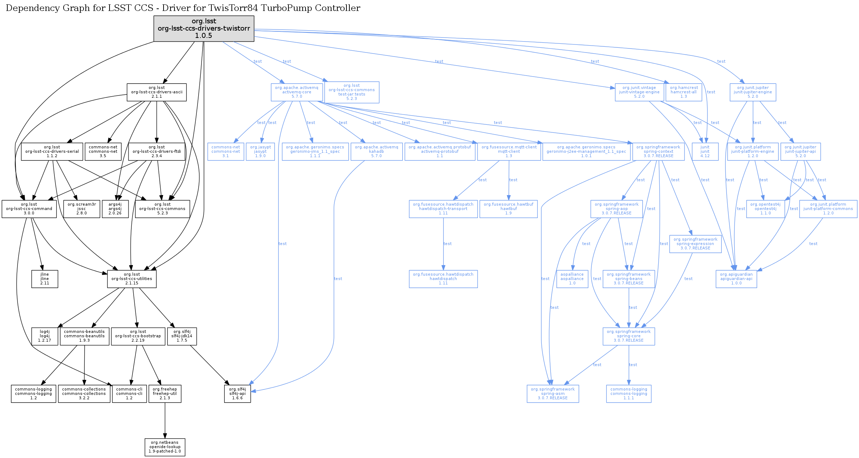The height and width of the screenshot is (458, 859).
Task: Select the junit-jupiter-engine 5.2.0 node
Action: pyautogui.click(x=753, y=92)
